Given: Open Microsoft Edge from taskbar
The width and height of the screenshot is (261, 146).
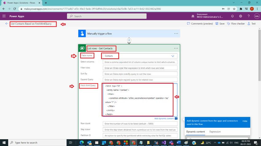Looking at the screenshot, I should click(82, 143).
